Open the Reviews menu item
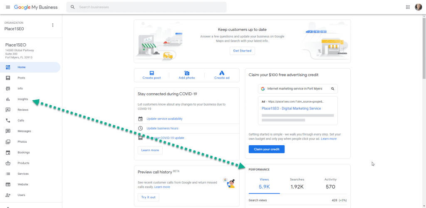 click(x=30, y=110)
